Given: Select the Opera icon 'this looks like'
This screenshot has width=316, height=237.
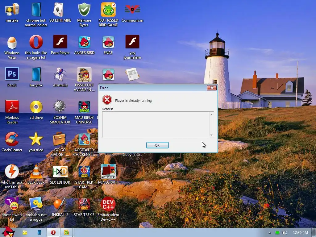Looking at the screenshot, I should click(x=36, y=42).
